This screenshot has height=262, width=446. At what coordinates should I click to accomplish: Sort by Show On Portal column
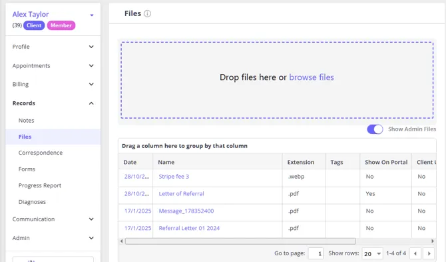point(386,162)
